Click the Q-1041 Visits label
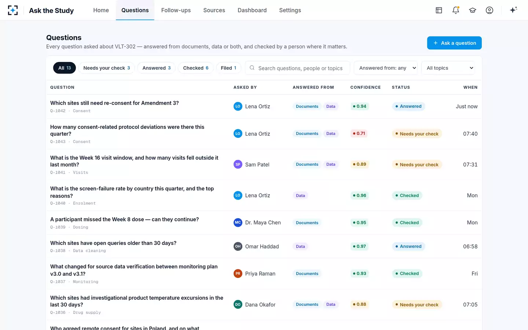 pos(69,172)
